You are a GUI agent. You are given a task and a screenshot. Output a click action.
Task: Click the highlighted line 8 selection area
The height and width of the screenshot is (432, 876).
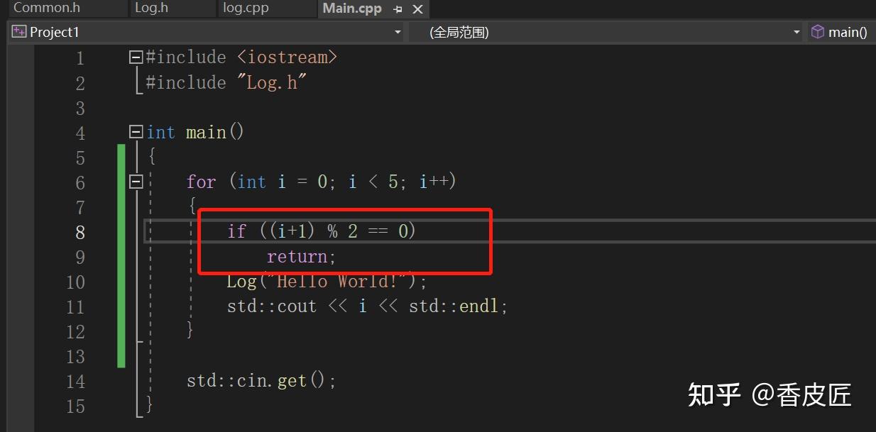click(319, 231)
